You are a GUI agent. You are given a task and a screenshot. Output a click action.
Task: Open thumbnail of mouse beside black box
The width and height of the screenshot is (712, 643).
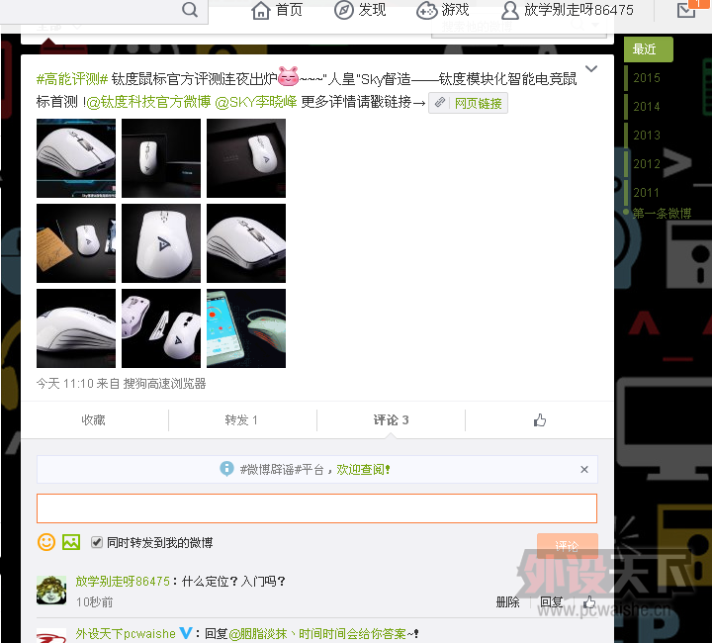[161, 158]
